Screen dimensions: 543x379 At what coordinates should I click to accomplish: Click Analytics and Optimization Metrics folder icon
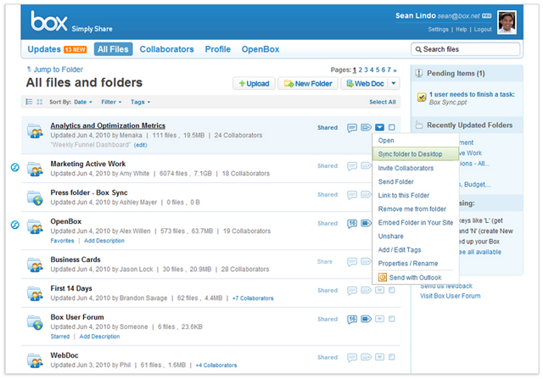[35, 131]
